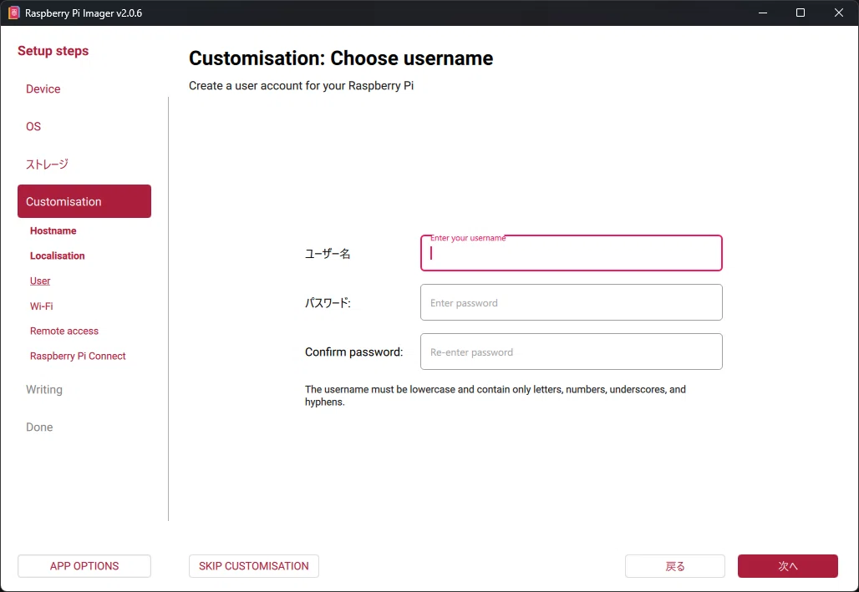
Task: Close the Raspberry Pi Imager window
Action: [x=839, y=13]
